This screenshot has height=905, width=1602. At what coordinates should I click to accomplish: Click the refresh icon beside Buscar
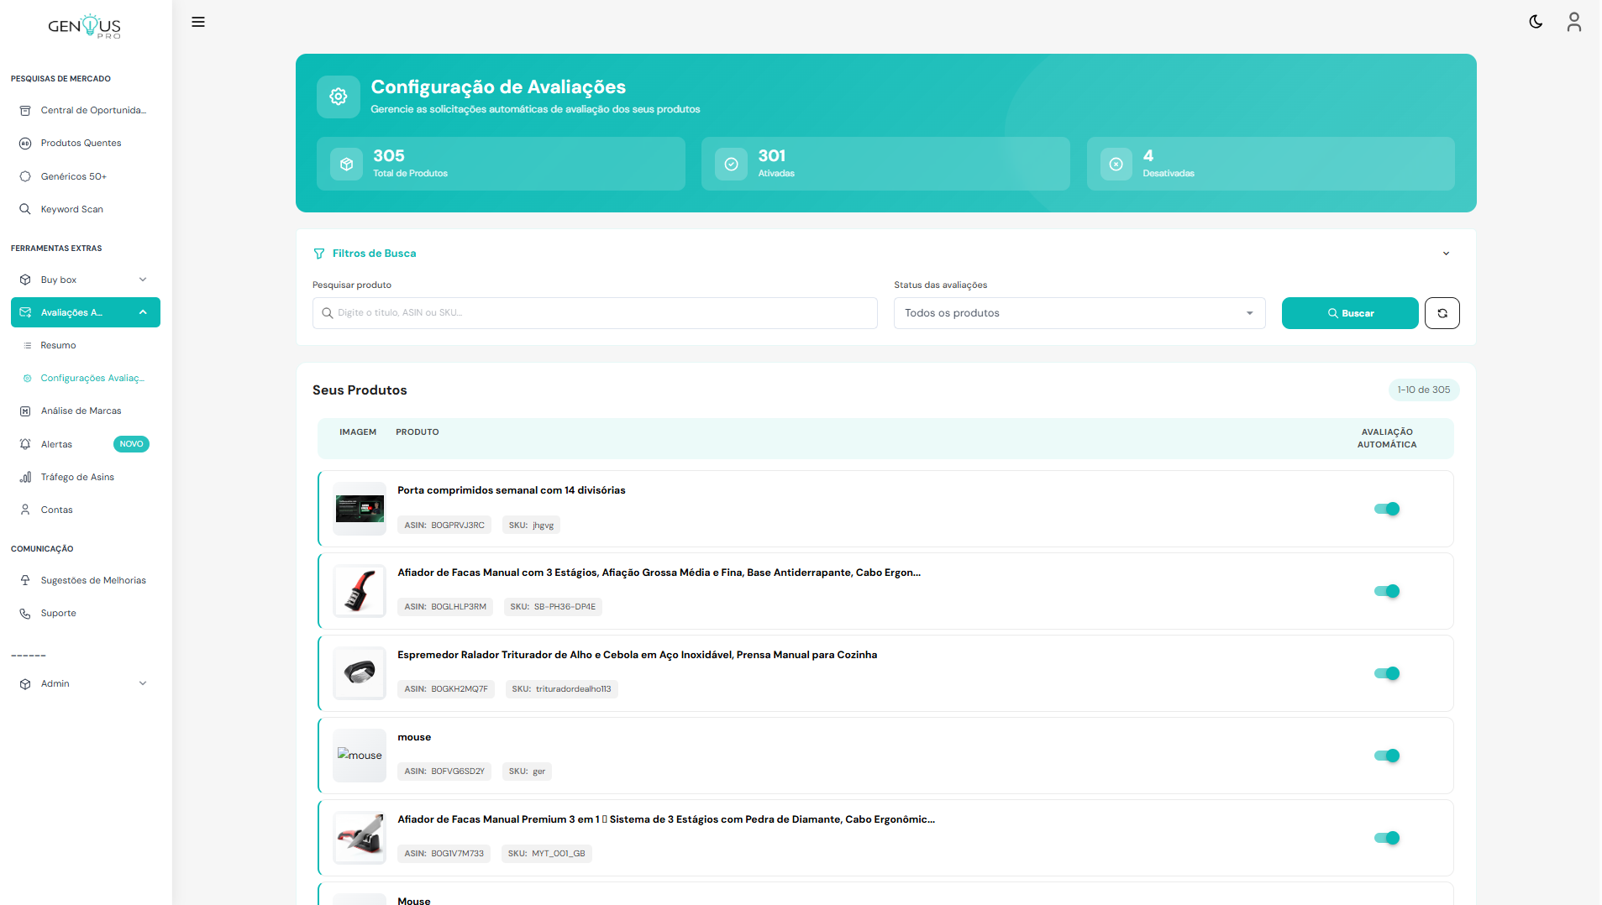[x=1442, y=313]
